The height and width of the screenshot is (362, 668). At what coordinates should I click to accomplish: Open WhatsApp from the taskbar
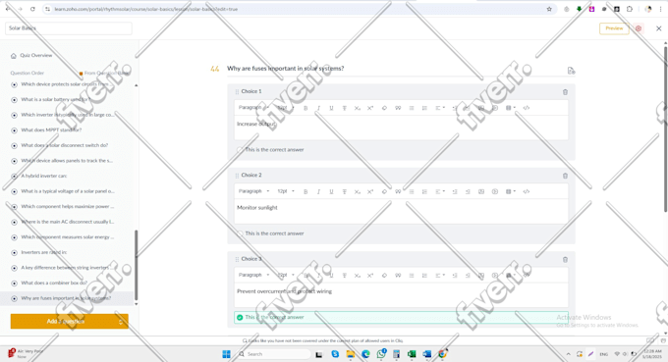(381, 354)
